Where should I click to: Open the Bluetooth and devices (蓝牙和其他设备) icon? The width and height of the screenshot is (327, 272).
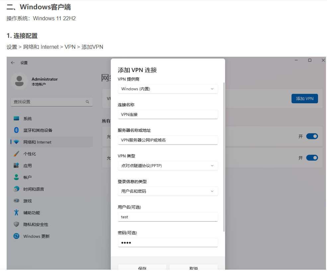tap(16, 130)
